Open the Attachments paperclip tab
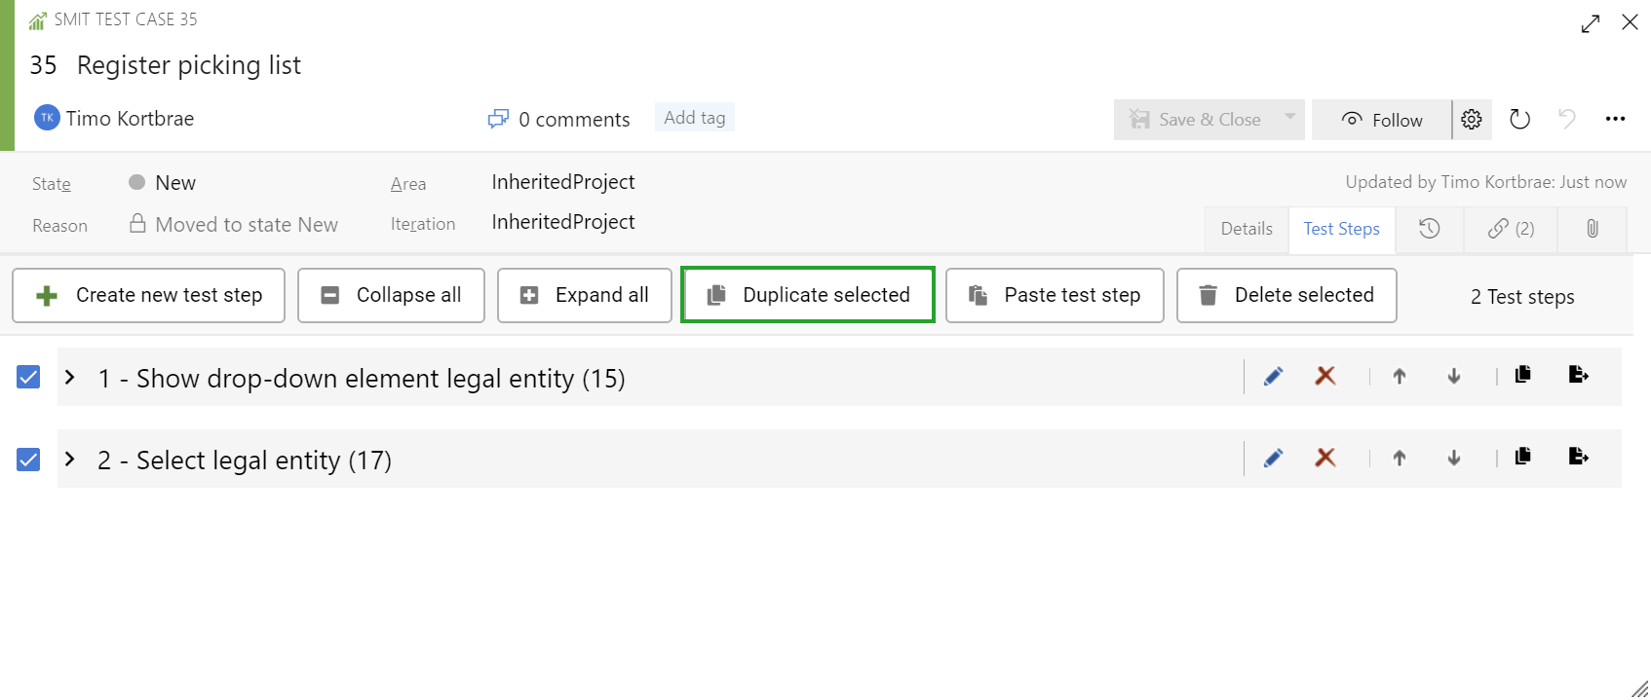Image resolution: width=1651 pixels, height=700 pixels. 1593,229
